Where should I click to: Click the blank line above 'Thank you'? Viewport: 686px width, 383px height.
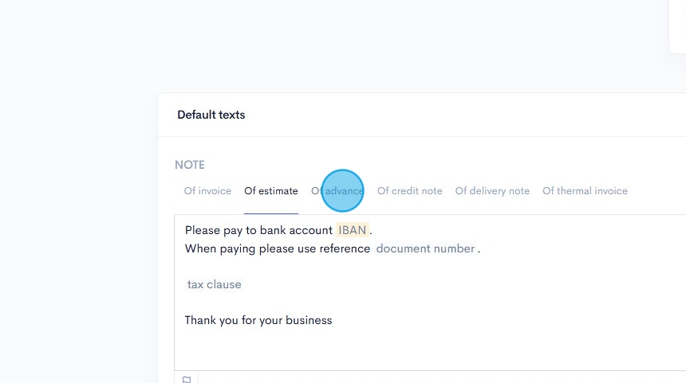(x=319, y=303)
